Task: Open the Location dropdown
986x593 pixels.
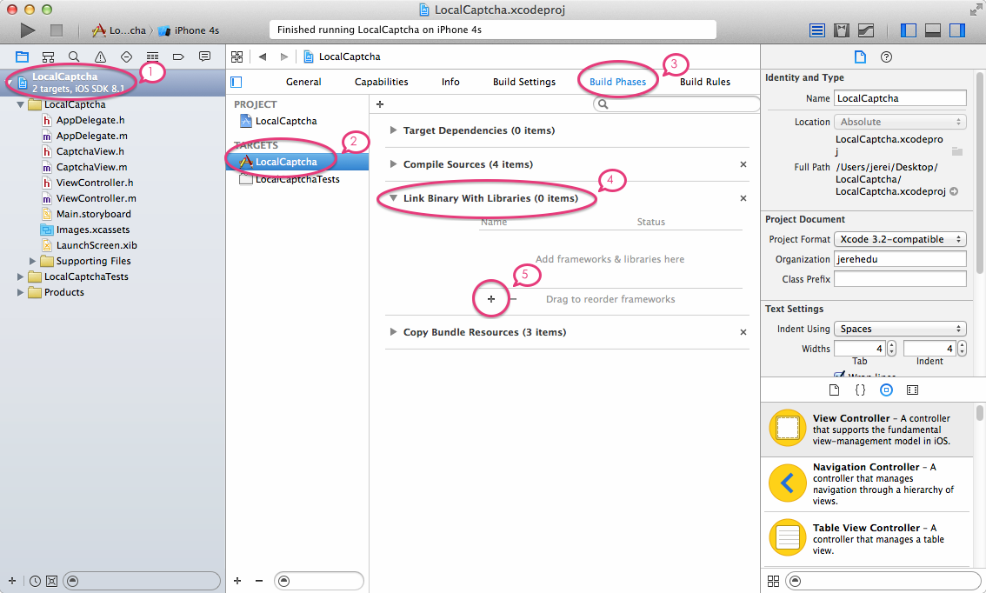Action: (900, 122)
